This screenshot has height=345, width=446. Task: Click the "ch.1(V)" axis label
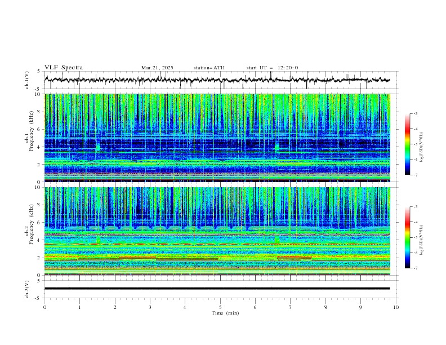(x=27, y=80)
